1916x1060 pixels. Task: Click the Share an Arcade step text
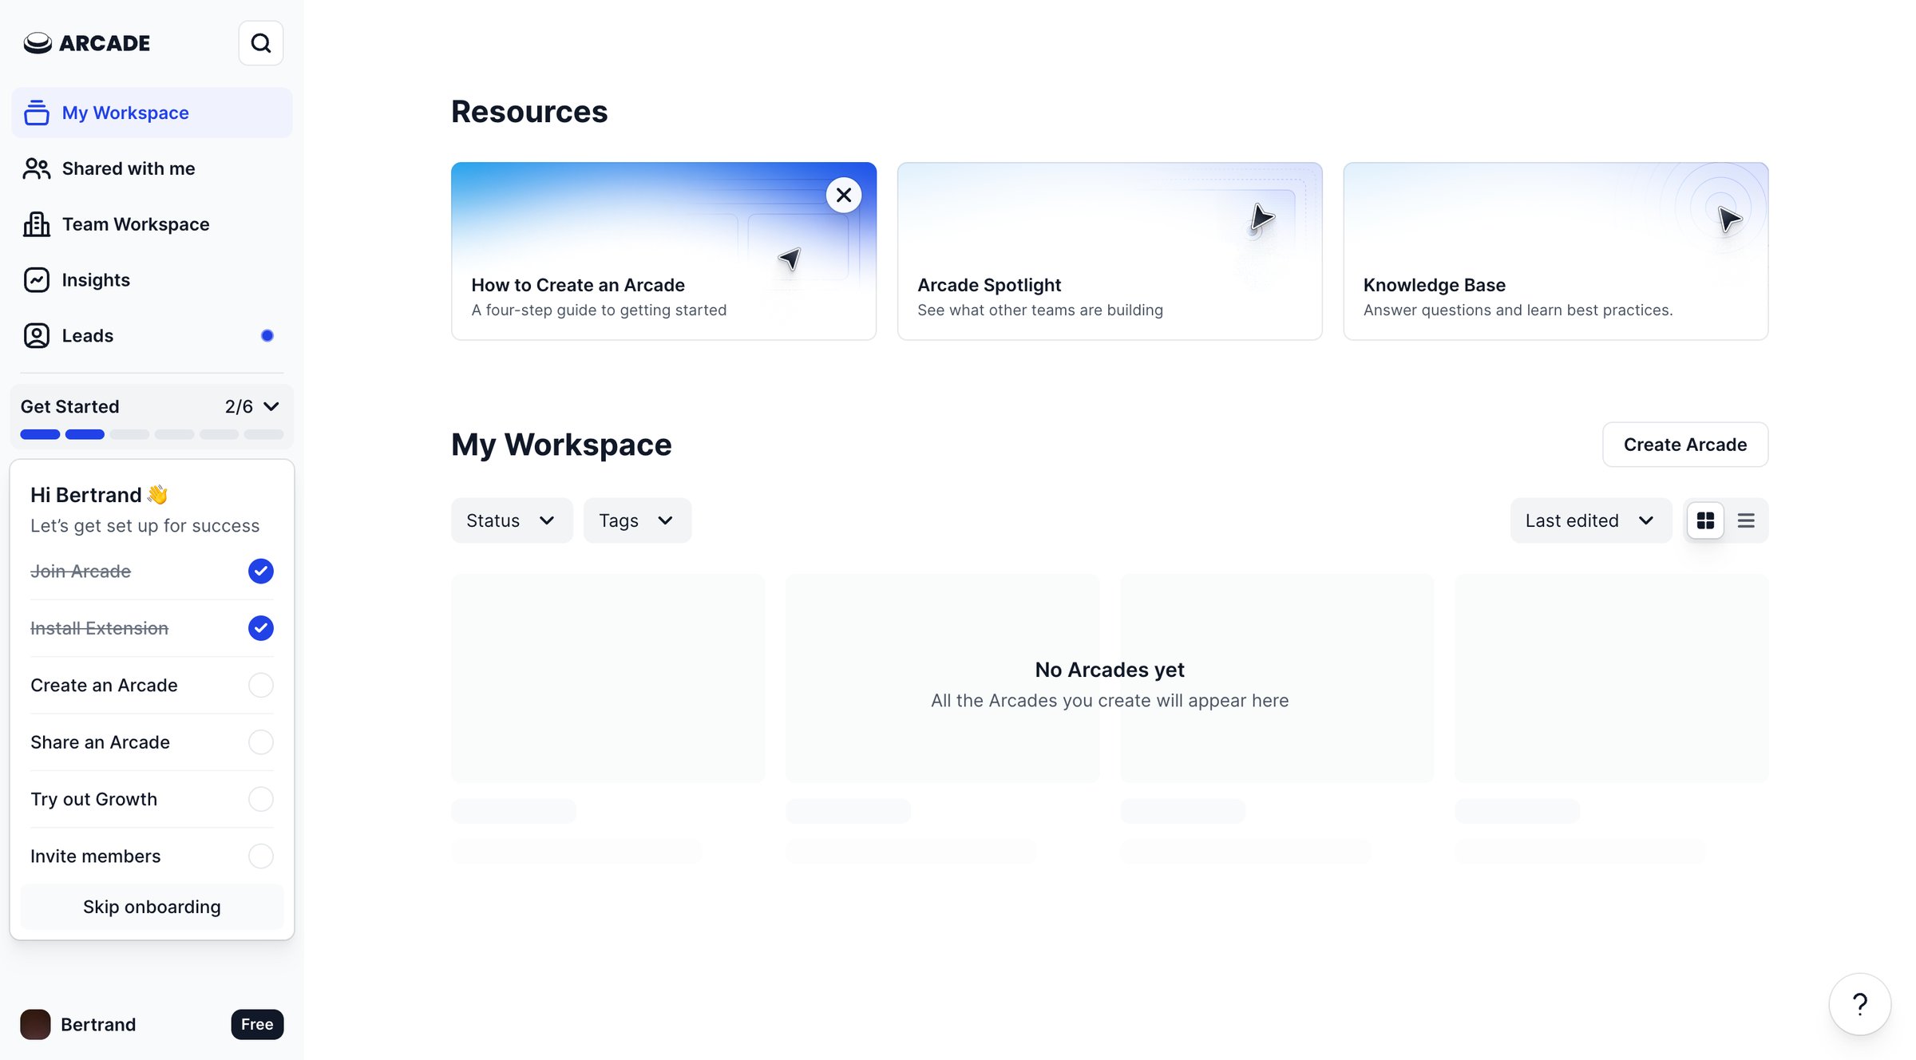[100, 742]
